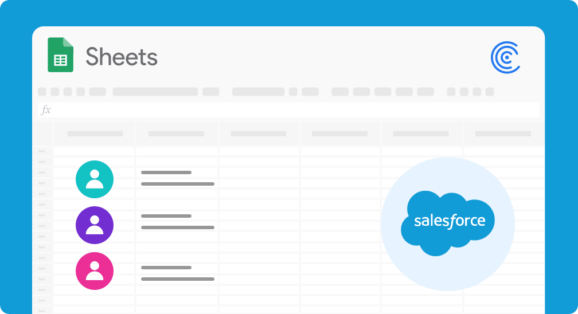The image size is (578, 314).
Task: Click the Sheets title text
Action: (122, 56)
